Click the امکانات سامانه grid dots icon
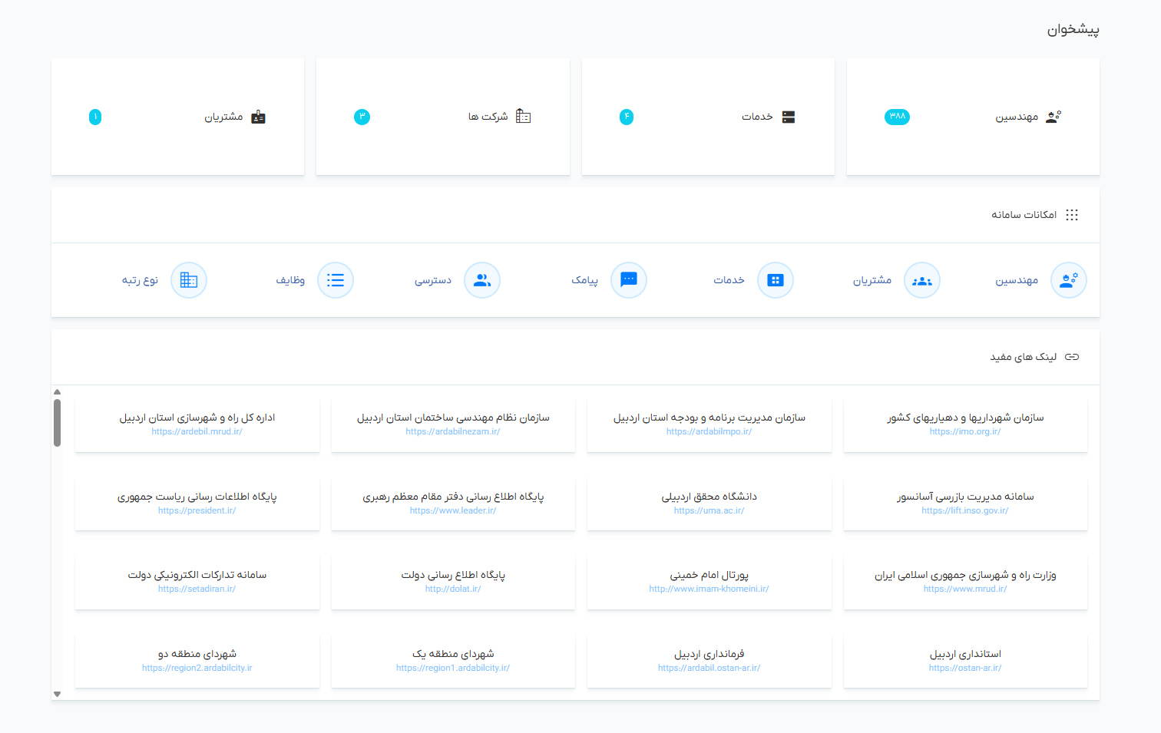1161x733 pixels. pyautogui.click(x=1072, y=215)
